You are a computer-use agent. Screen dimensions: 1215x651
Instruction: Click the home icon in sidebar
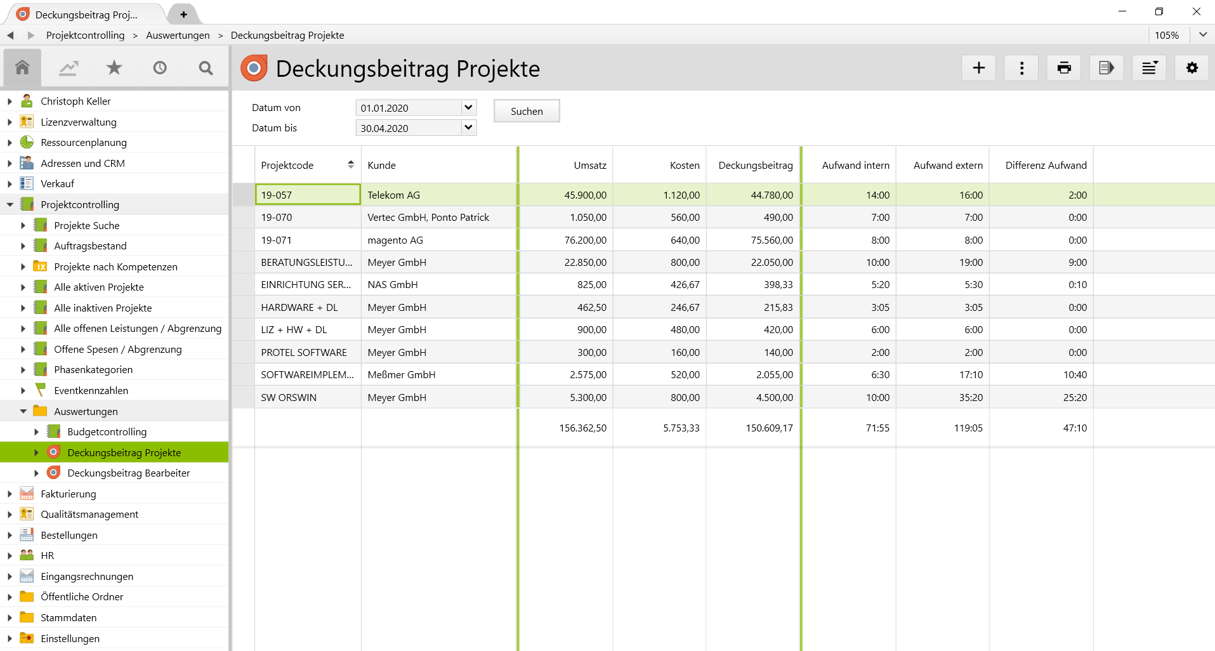(x=22, y=68)
